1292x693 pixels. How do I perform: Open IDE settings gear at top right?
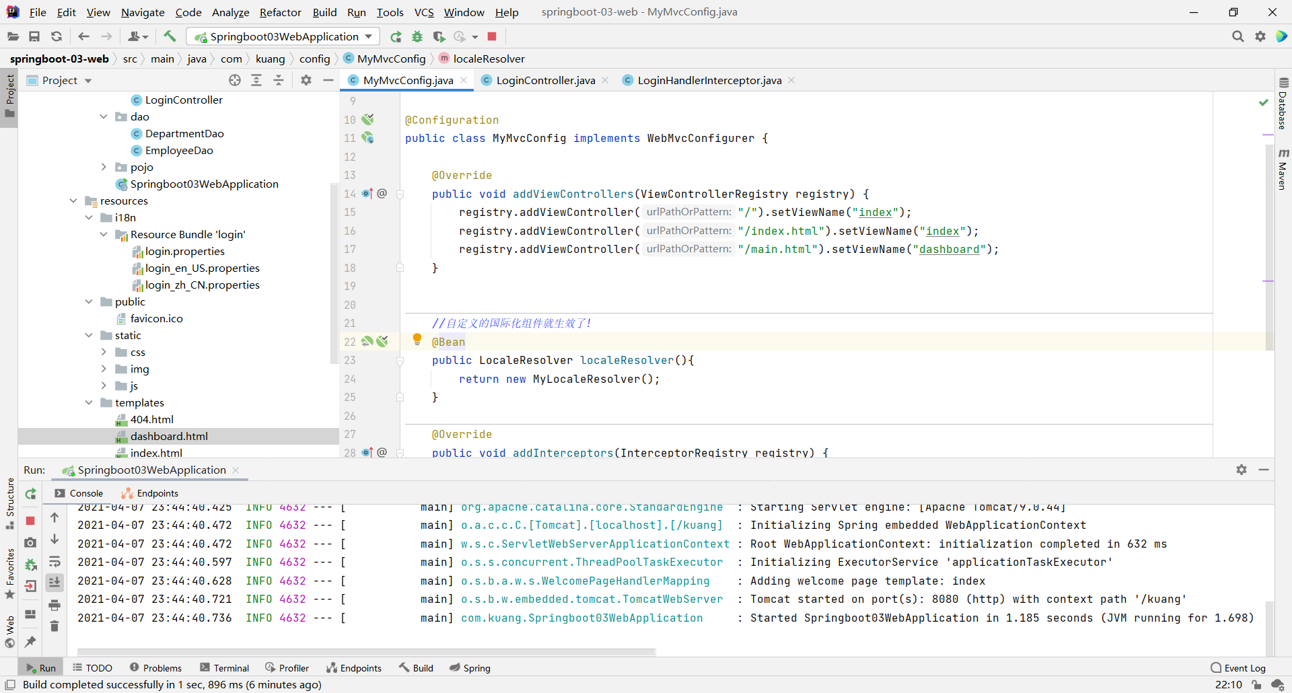tap(1260, 36)
